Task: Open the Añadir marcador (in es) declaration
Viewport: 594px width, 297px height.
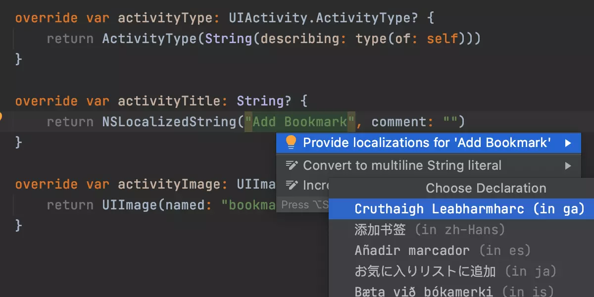Action: click(x=442, y=250)
